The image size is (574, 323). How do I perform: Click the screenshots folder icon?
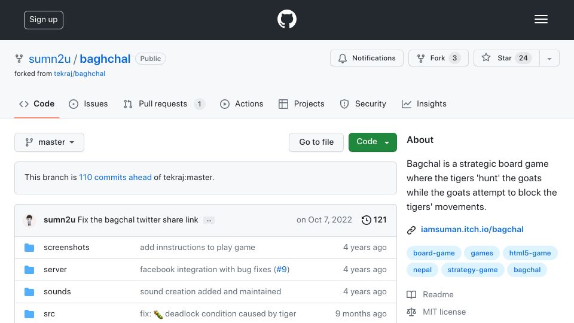pyautogui.click(x=29, y=248)
